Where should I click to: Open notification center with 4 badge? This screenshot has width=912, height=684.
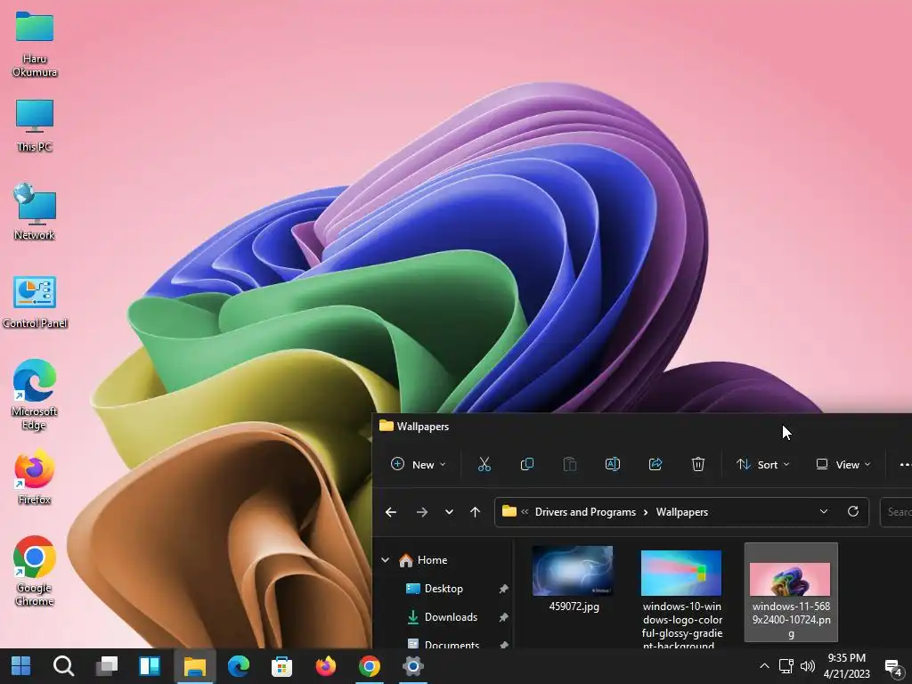point(892,667)
